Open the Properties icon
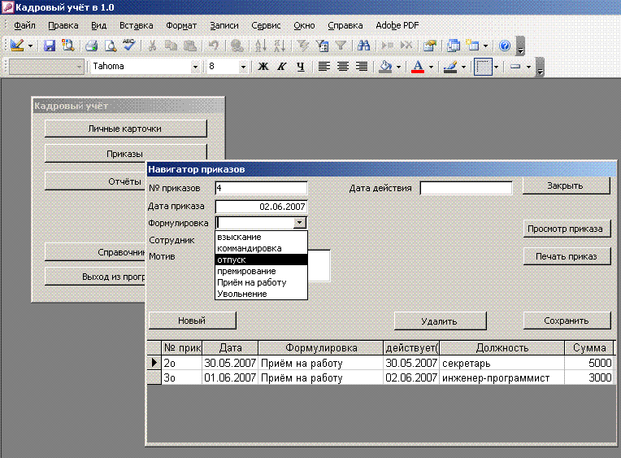The height and width of the screenshot is (458, 621). [430, 46]
